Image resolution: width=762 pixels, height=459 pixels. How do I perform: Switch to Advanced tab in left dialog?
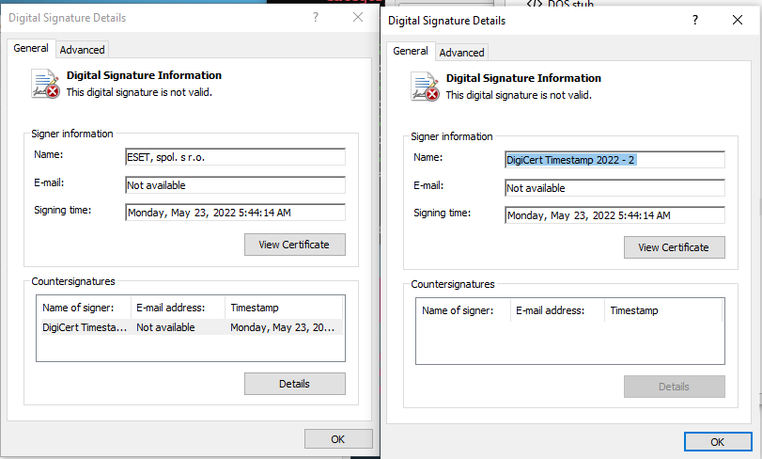(x=82, y=50)
